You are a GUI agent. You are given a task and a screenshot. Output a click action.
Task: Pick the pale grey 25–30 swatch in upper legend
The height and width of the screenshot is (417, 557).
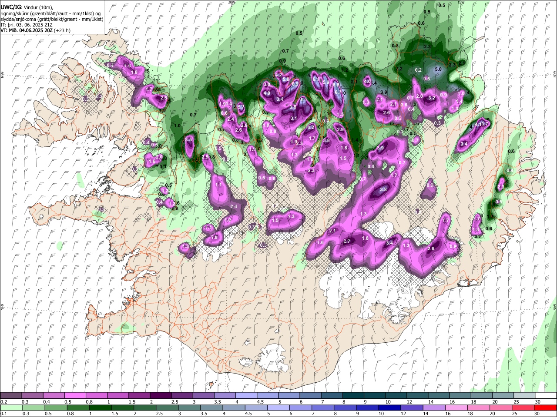[524, 395]
